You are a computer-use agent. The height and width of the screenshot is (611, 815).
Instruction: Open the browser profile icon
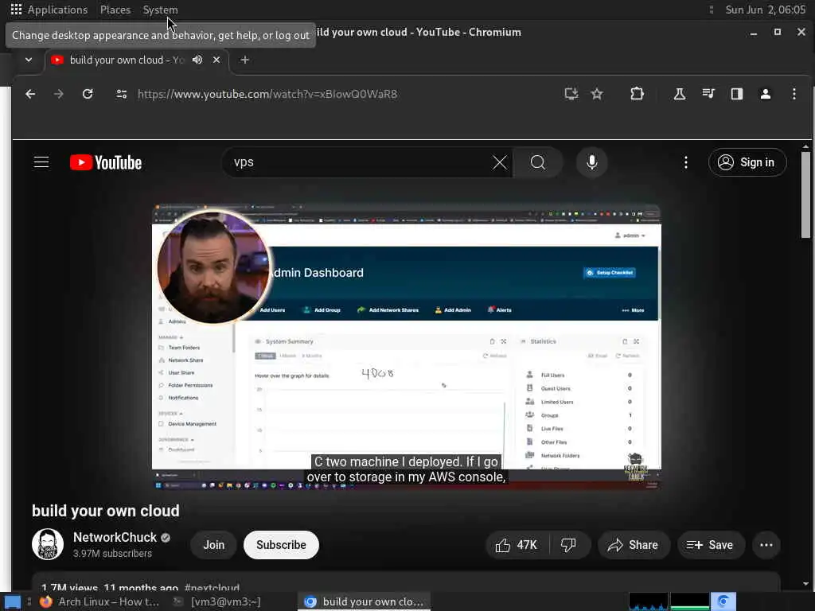click(x=766, y=94)
